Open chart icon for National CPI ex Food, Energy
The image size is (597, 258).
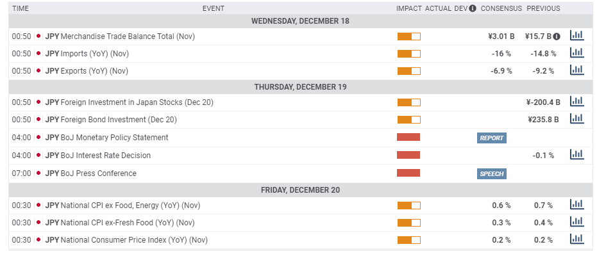click(x=576, y=205)
